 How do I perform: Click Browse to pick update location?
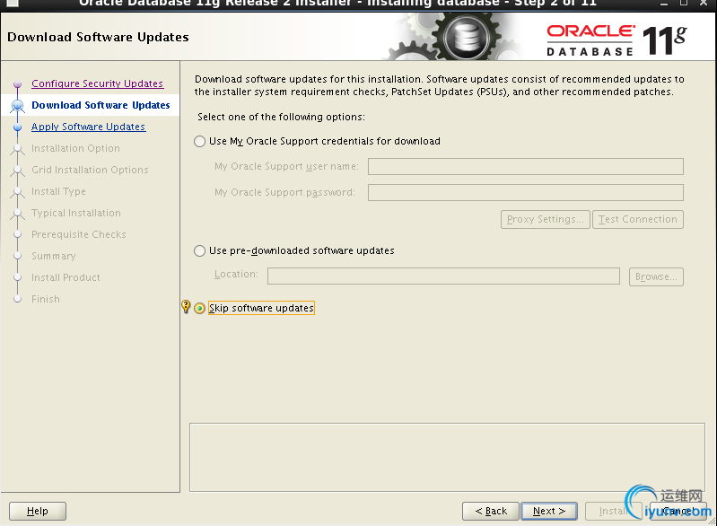point(656,276)
